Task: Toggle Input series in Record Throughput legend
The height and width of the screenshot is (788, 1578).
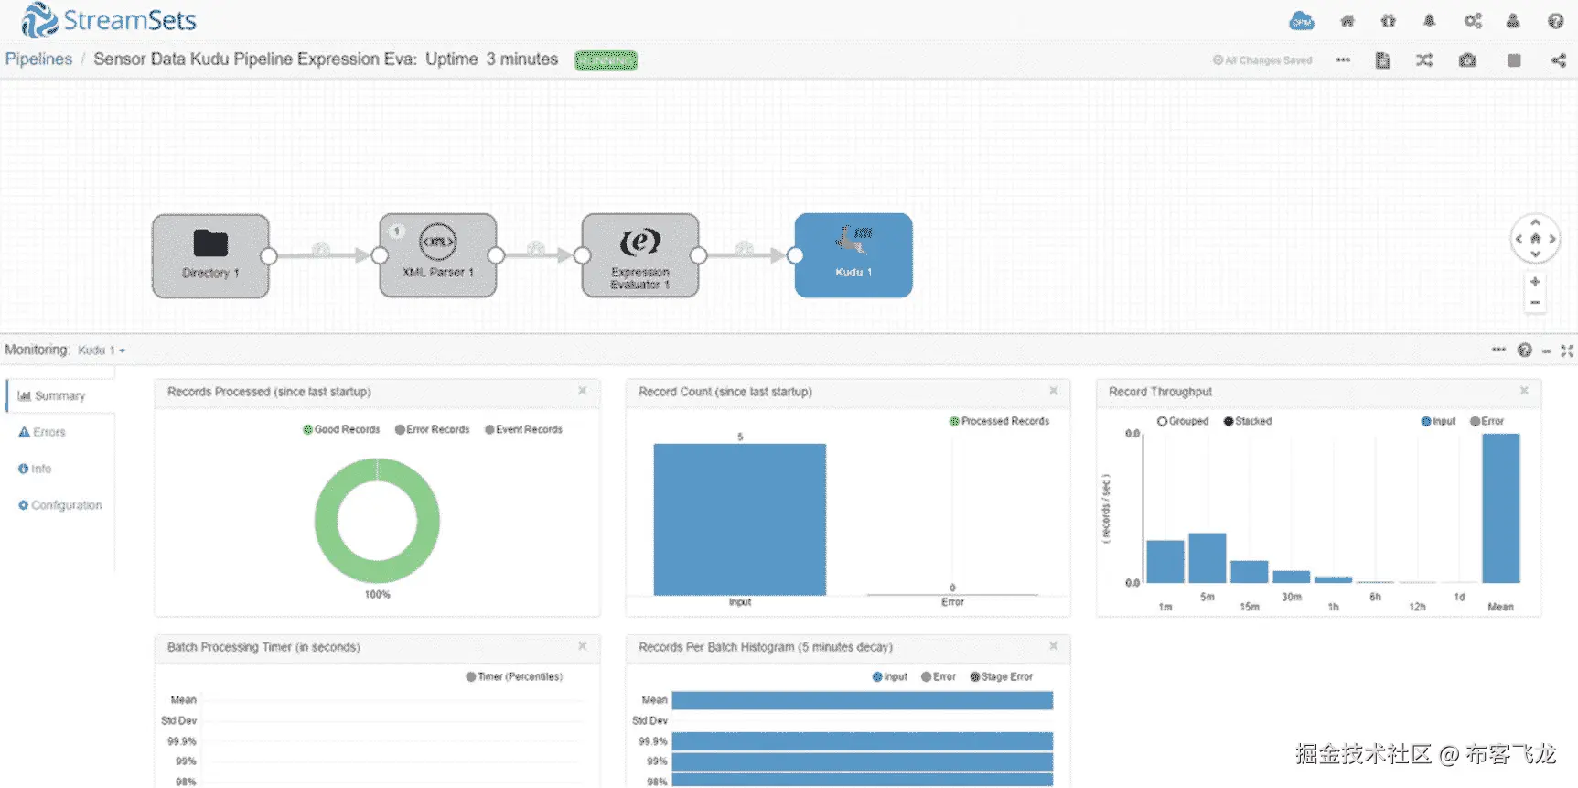Action: click(1438, 421)
